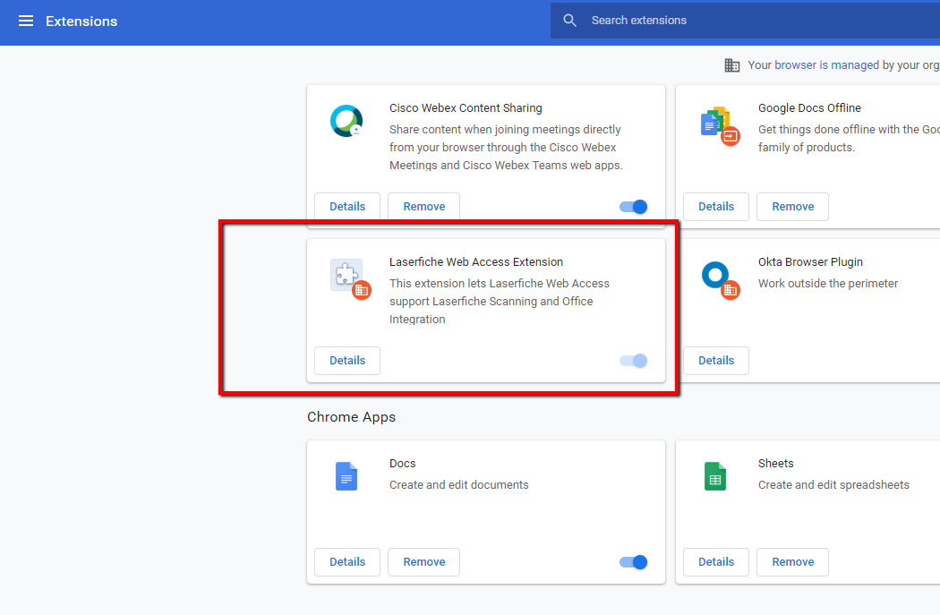Click the Chrome Apps section heading

tap(351, 416)
